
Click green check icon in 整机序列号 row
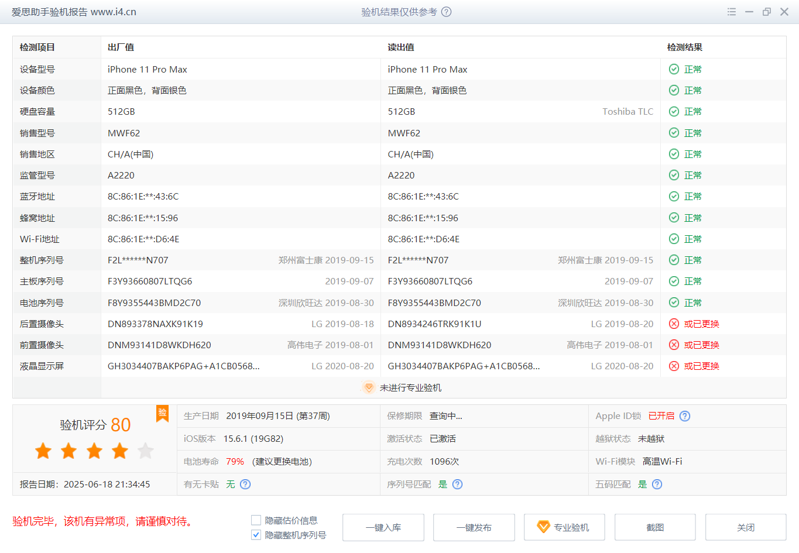(x=674, y=260)
